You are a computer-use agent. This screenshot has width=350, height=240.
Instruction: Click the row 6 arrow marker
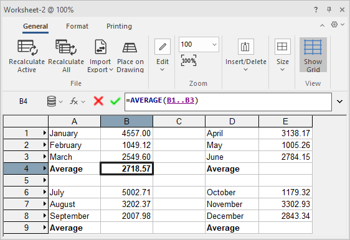[x=45, y=192]
